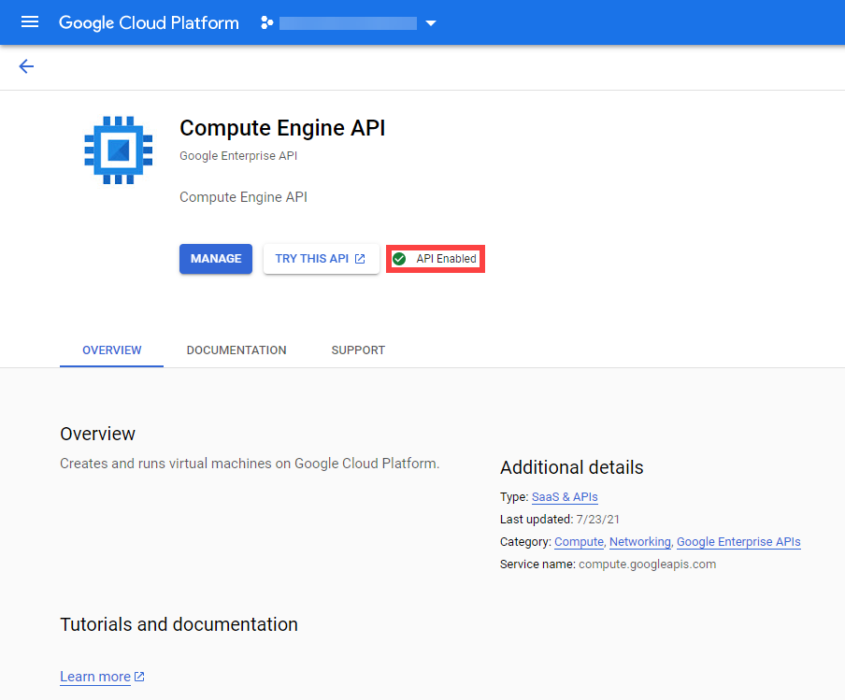Open the Networking category link

[x=639, y=542]
